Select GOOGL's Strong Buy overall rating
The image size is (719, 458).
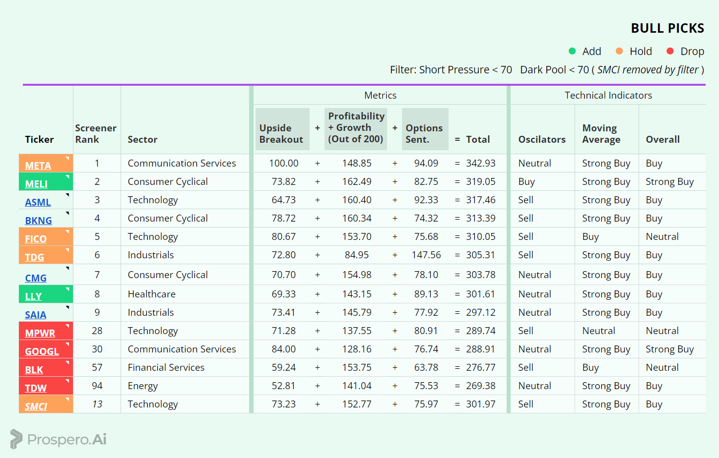pyautogui.click(x=670, y=349)
